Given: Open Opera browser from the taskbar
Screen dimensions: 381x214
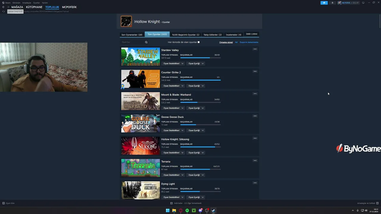Looking at the screenshot, I should coord(181,210).
